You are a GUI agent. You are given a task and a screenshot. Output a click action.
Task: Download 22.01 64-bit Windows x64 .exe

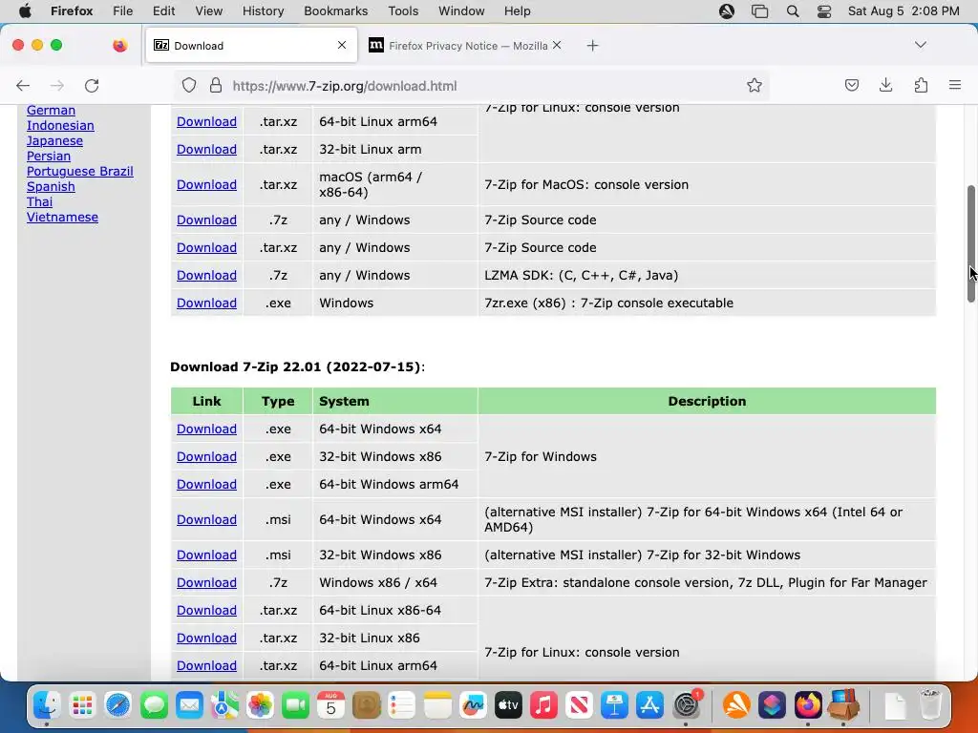point(206,429)
